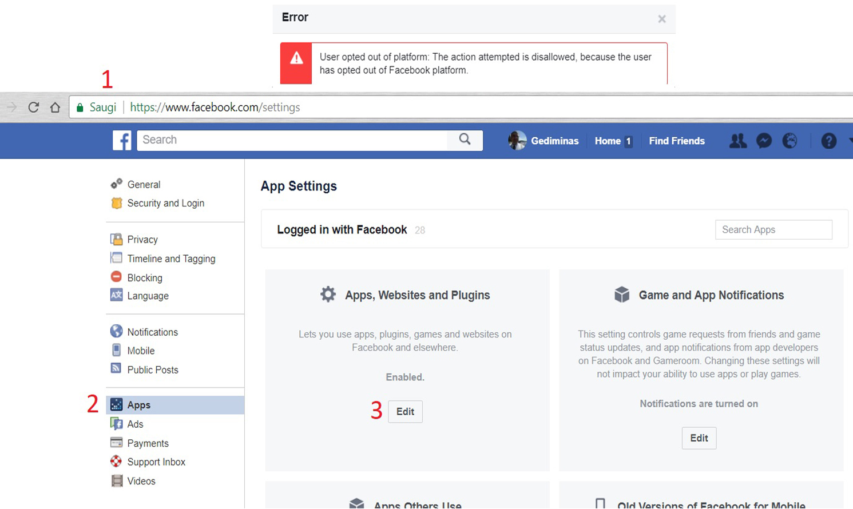Click the Payments card icon
The height and width of the screenshot is (509, 853).
(116, 442)
